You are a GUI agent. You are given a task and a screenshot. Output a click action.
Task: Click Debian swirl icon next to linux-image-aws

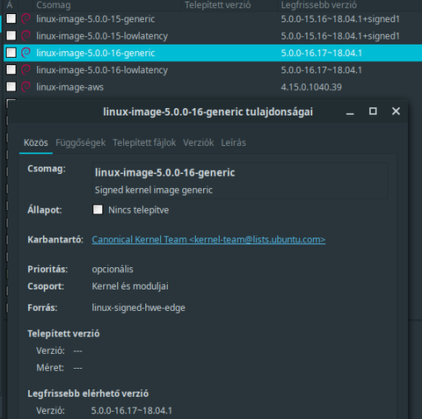click(x=25, y=87)
